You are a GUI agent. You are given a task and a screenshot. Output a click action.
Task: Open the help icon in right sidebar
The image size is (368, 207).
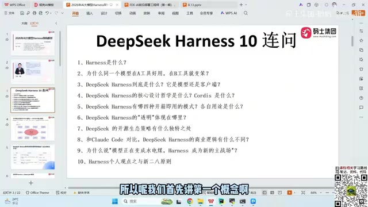coord(361,98)
